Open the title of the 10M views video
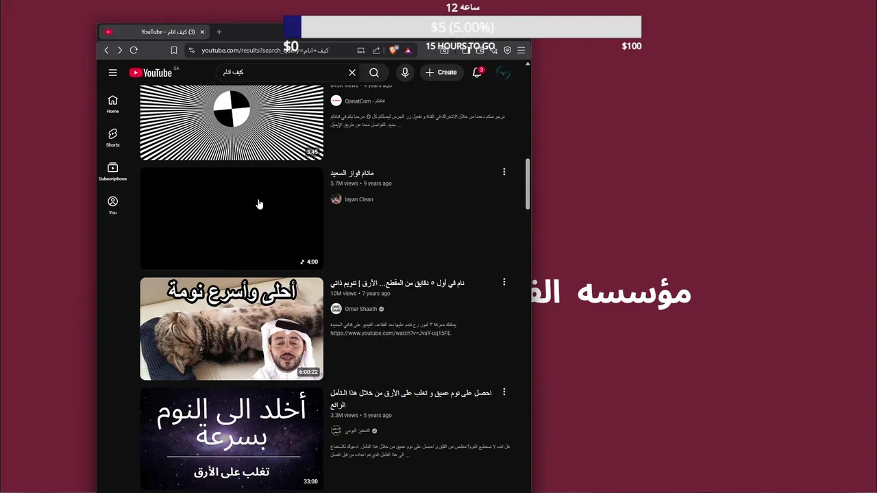 point(397,283)
